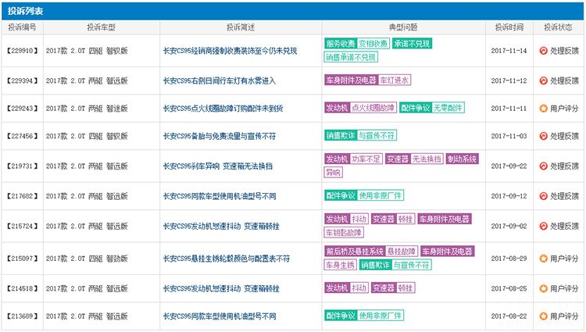Click the 处理反馈 status icon for complaint 229394
Image resolution: width=586 pixels, height=332 pixels.
pos(543,80)
